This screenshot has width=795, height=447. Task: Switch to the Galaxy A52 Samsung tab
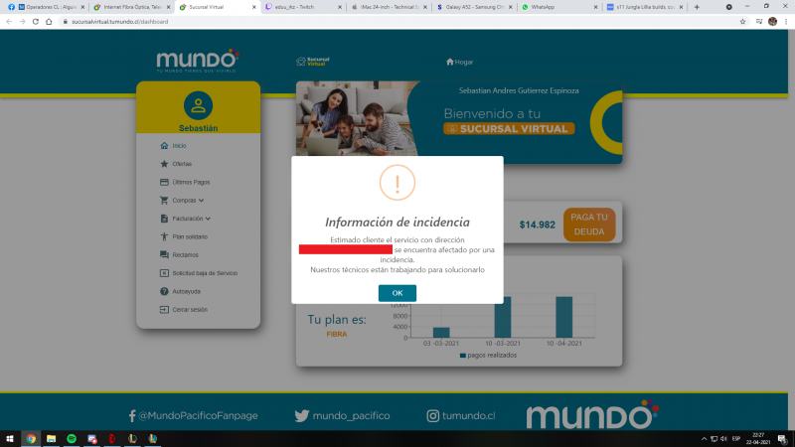tap(474, 7)
